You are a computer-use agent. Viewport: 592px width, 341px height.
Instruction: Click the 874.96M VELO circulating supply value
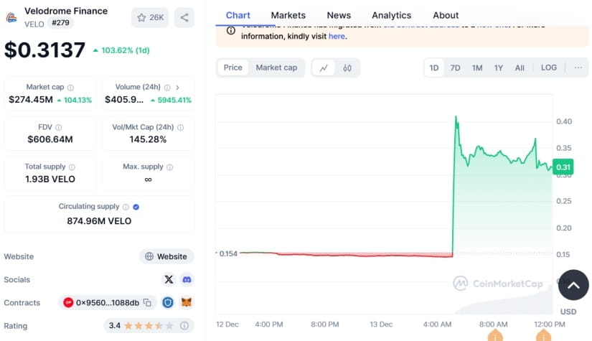click(x=99, y=221)
